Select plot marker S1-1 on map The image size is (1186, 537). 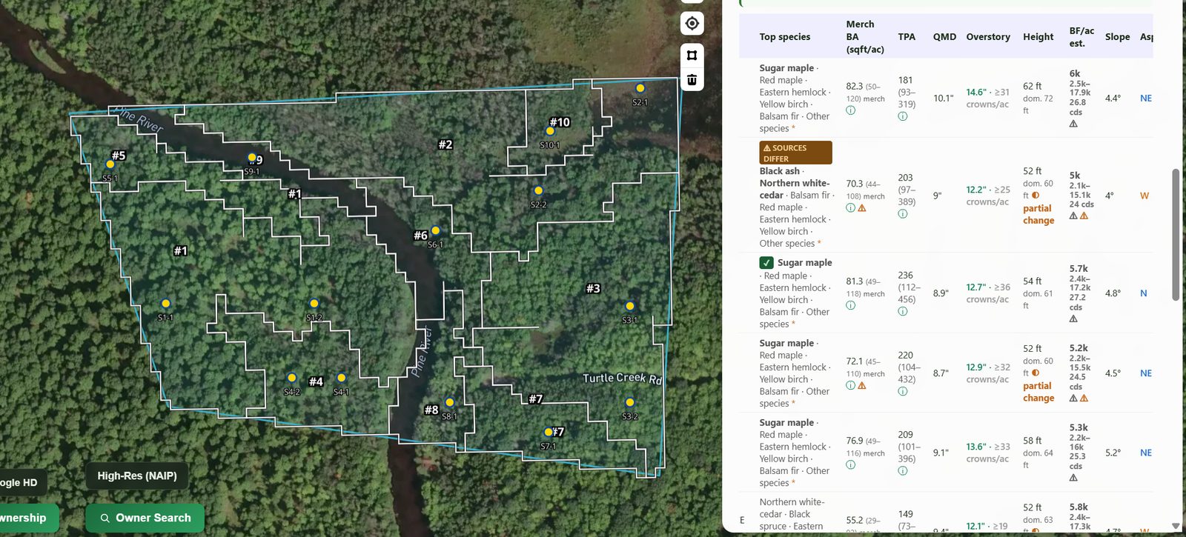pyautogui.click(x=165, y=304)
